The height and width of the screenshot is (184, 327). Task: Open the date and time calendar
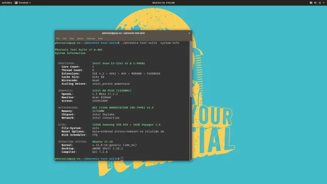[x=163, y=3]
